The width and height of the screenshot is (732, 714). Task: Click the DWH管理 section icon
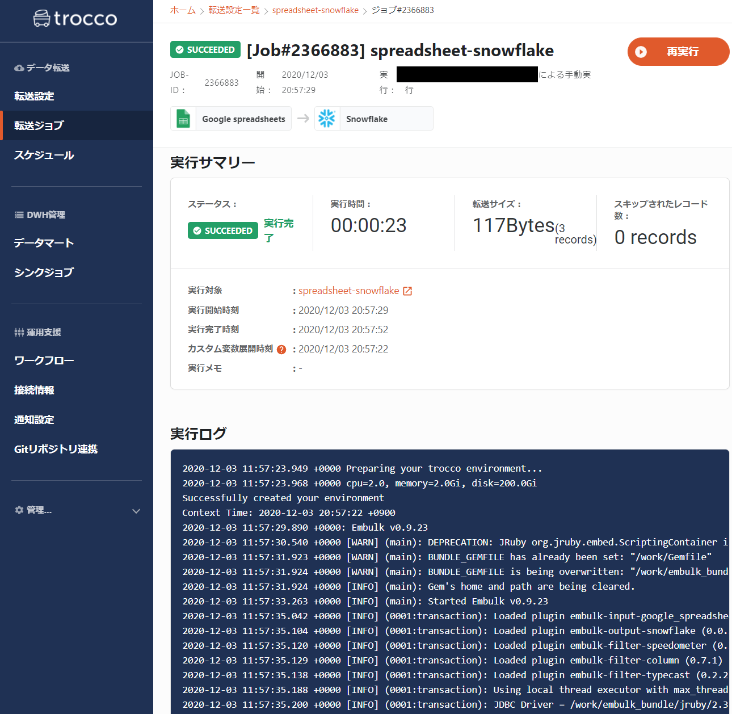pyautogui.click(x=18, y=215)
